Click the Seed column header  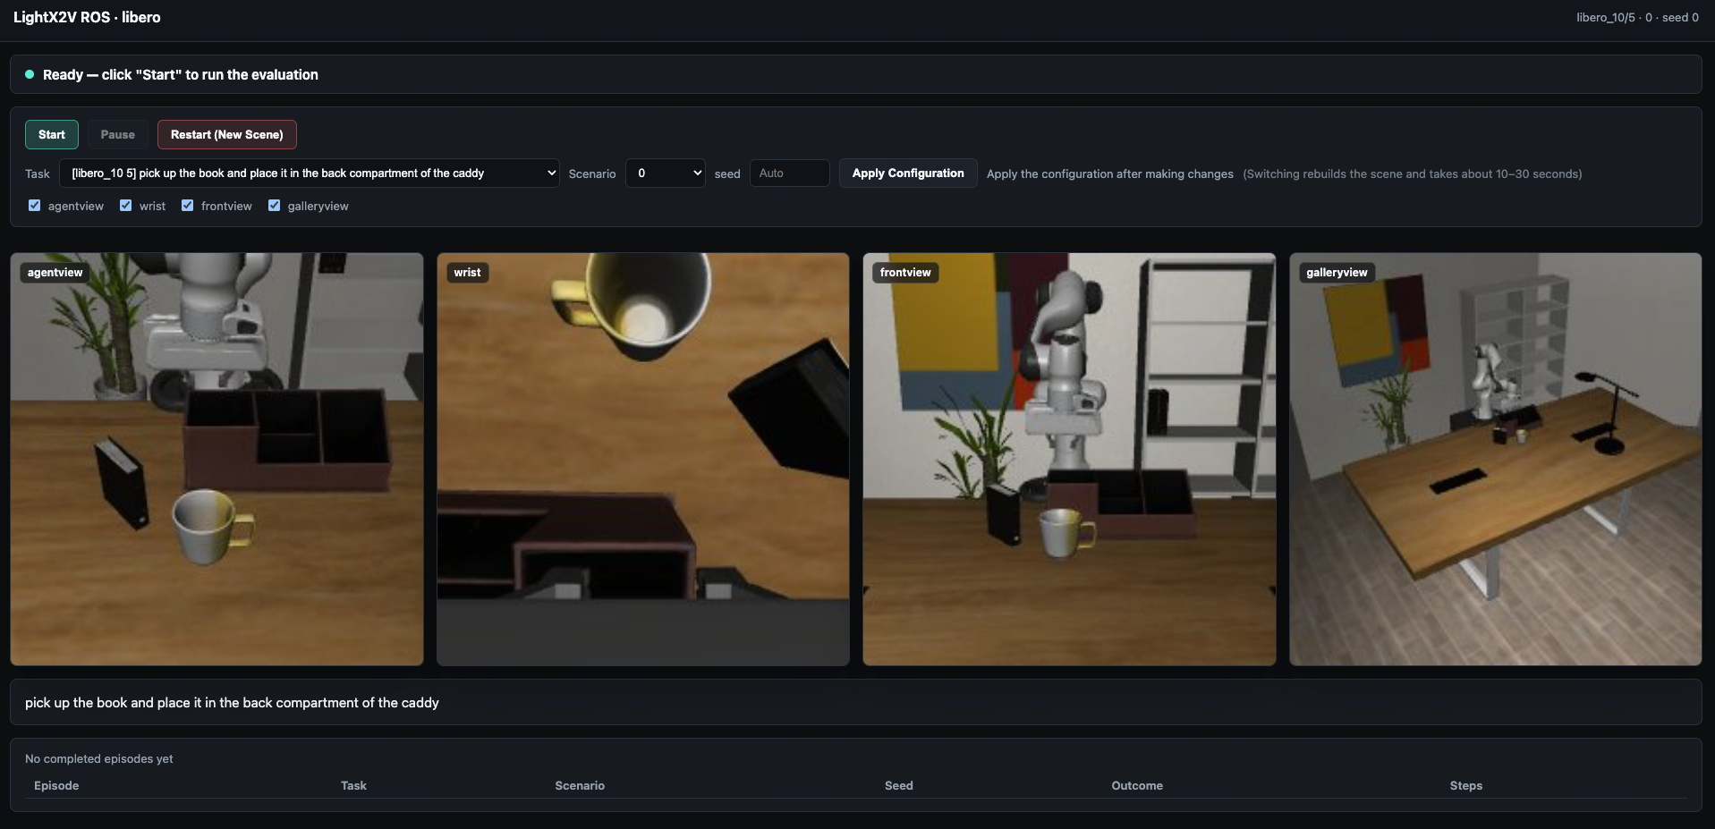point(899,785)
